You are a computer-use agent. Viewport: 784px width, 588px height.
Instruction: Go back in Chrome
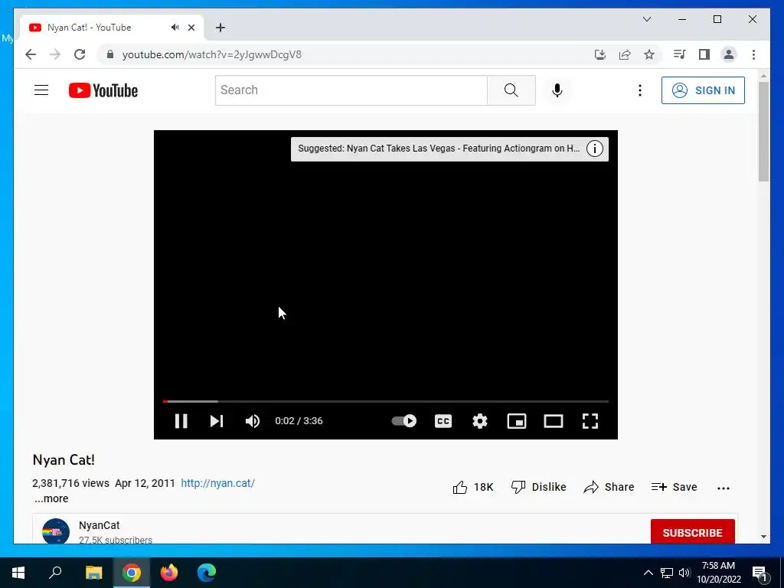pos(31,54)
